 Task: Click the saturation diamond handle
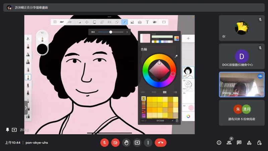click(x=159, y=63)
